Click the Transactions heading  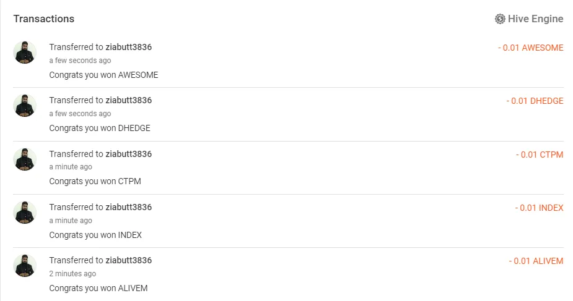[x=44, y=19]
